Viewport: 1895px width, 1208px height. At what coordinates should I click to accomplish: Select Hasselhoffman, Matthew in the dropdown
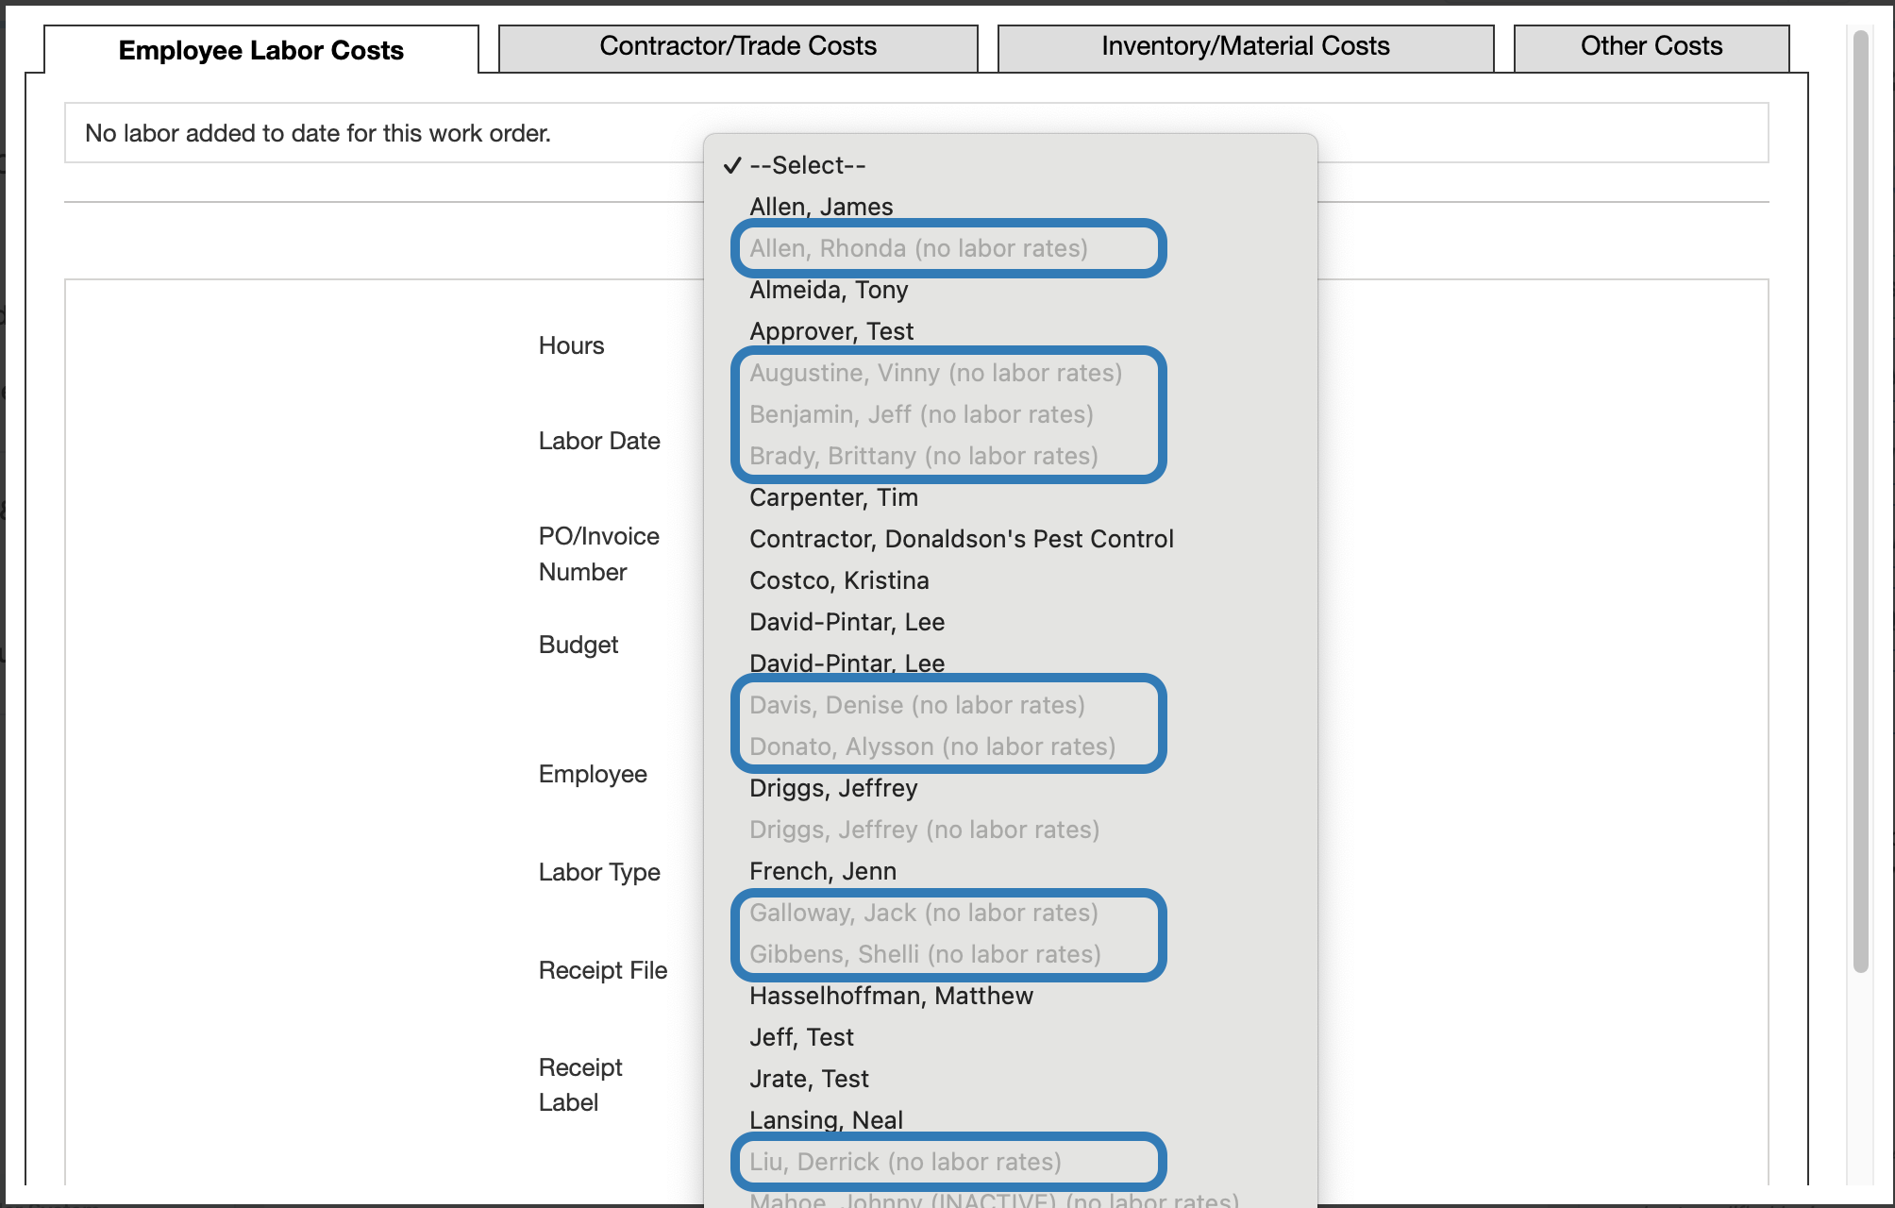tap(891, 996)
